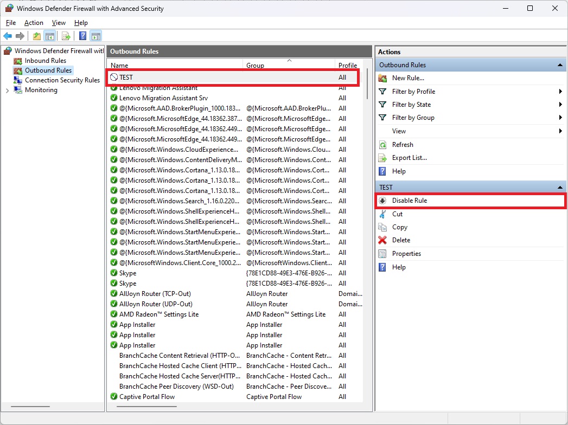Select BranchCache Content Retrieval (HTTP-O... rule
The height and width of the screenshot is (425, 568).
(235, 356)
